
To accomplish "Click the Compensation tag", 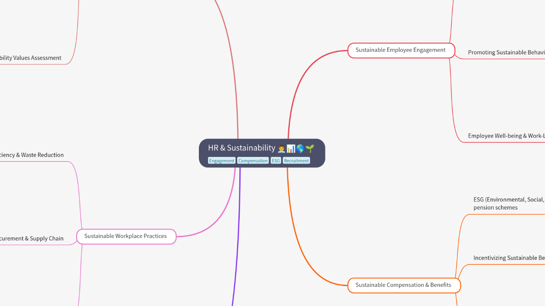I will click(x=253, y=161).
